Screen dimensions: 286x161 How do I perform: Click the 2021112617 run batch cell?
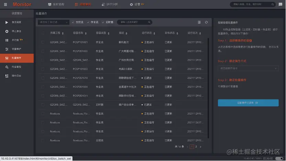click(195, 123)
